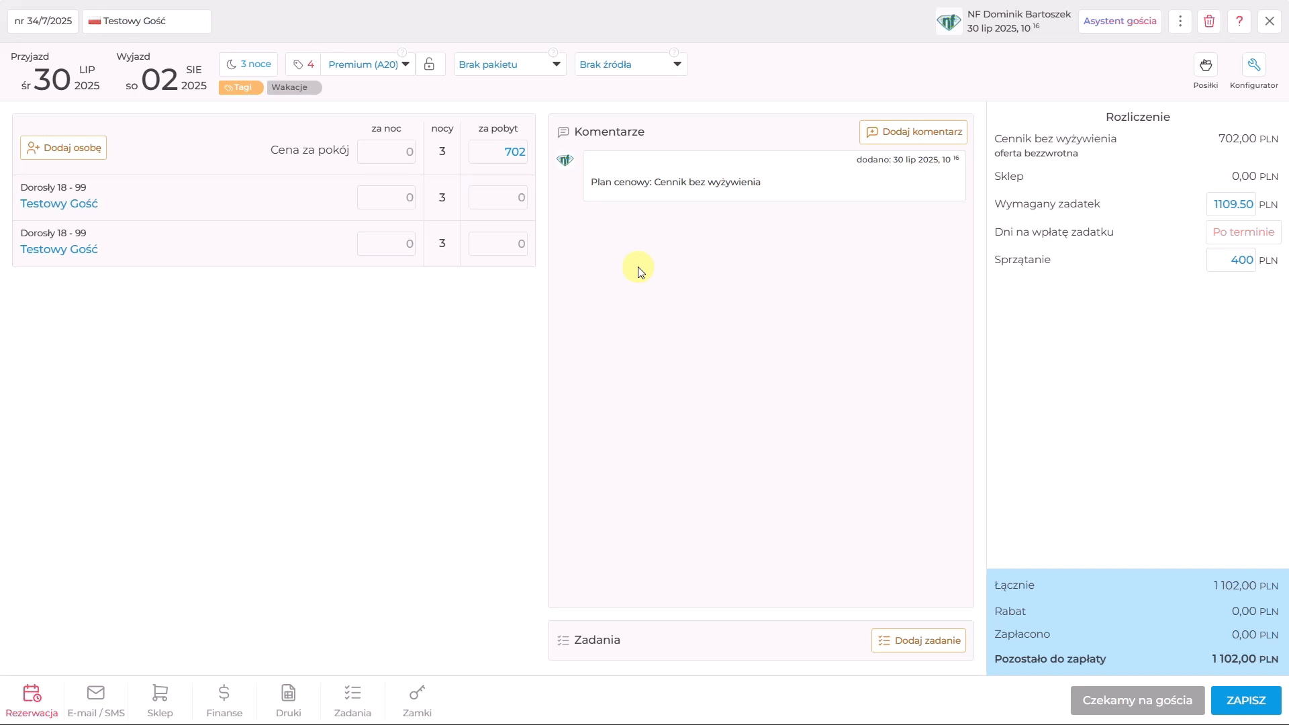Viewport: 1289px width, 725px height.
Task: Open the Brak źródła source dropdown
Action: click(630, 64)
